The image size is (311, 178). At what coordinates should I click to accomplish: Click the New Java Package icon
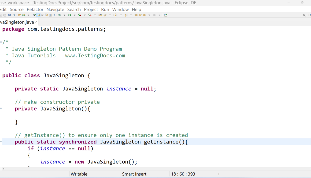(x=19, y=15)
